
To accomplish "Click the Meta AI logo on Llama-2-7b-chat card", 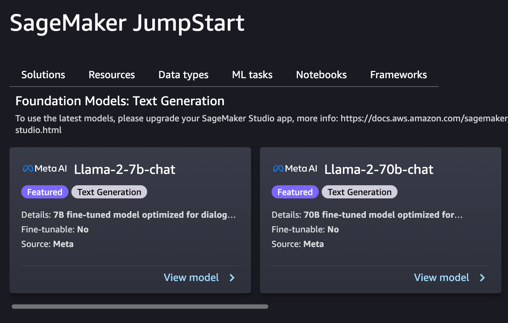I will (45, 168).
